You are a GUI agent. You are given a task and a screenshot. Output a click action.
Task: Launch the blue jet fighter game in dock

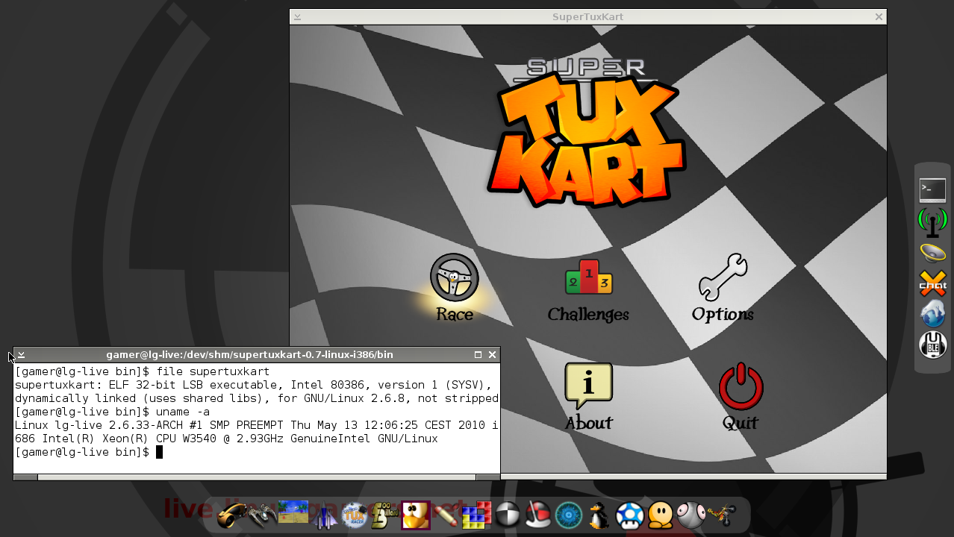(324, 515)
